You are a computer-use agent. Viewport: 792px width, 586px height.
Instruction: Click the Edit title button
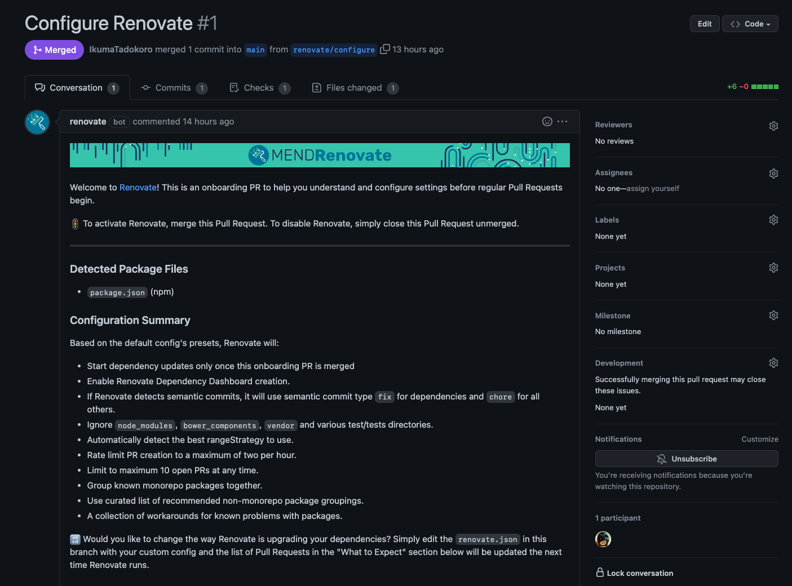point(704,24)
